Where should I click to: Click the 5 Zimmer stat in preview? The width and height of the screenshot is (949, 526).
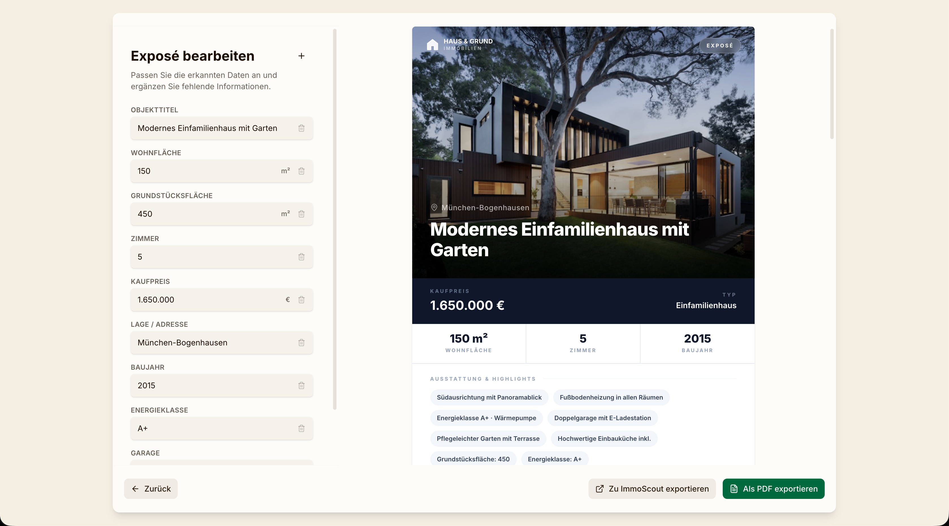[x=583, y=343]
